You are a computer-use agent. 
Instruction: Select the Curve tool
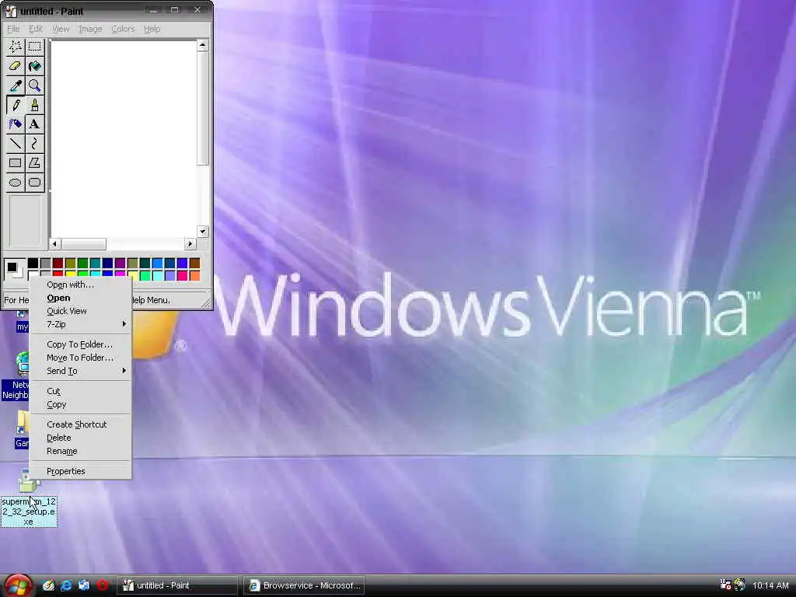[x=34, y=144]
